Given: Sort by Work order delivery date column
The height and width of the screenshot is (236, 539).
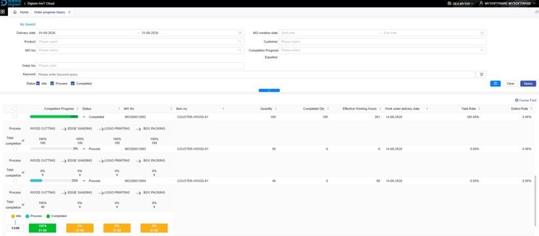Looking at the screenshot, I should pos(427,109).
